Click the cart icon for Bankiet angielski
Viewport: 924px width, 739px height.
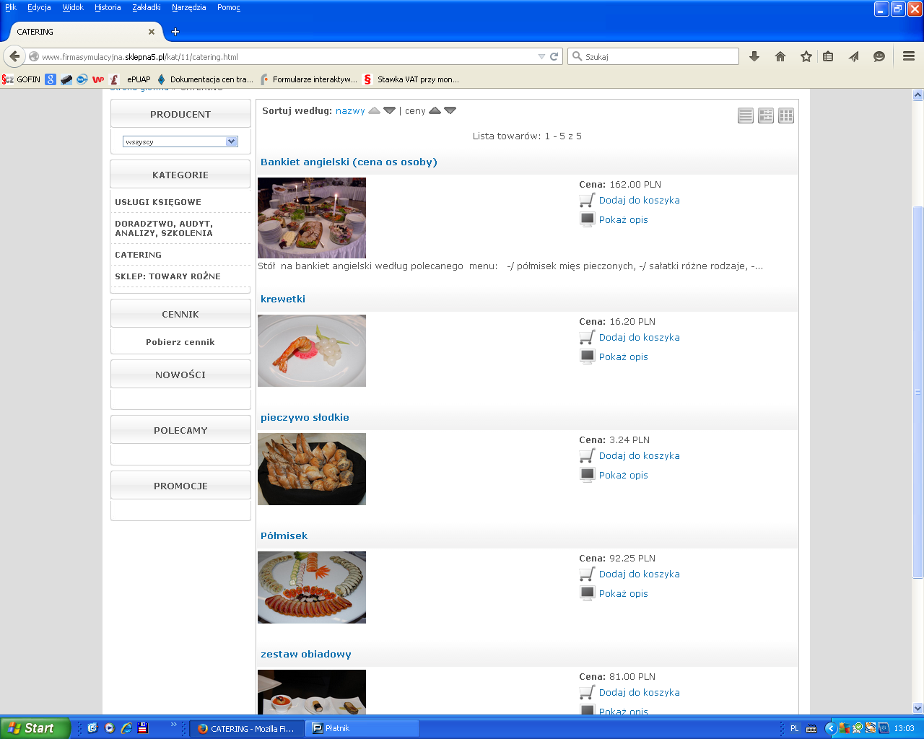pyautogui.click(x=587, y=200)
